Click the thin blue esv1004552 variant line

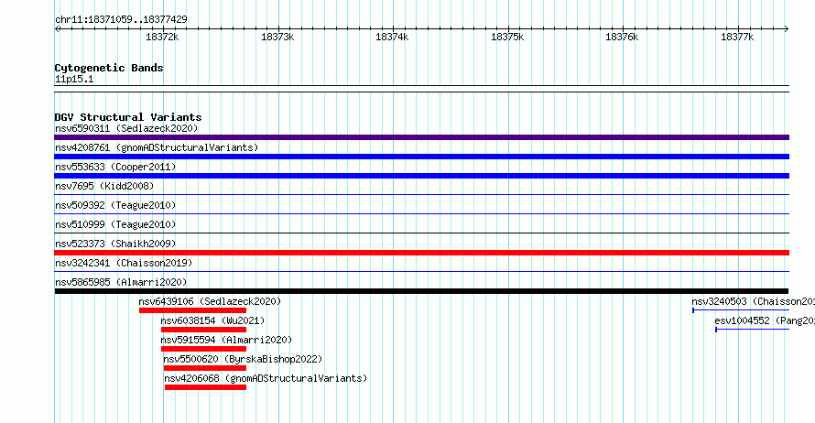pos(752,330)
